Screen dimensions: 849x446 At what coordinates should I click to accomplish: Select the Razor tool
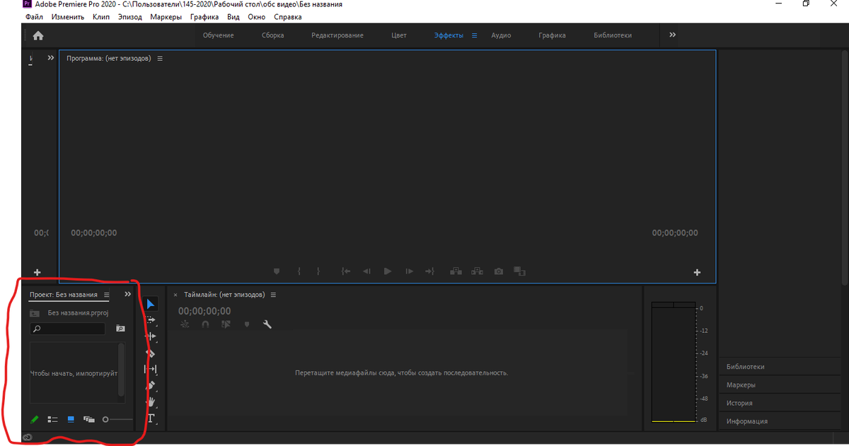[x=151, y=353]
